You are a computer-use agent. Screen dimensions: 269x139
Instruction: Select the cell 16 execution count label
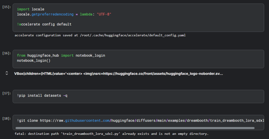(7, 53)
